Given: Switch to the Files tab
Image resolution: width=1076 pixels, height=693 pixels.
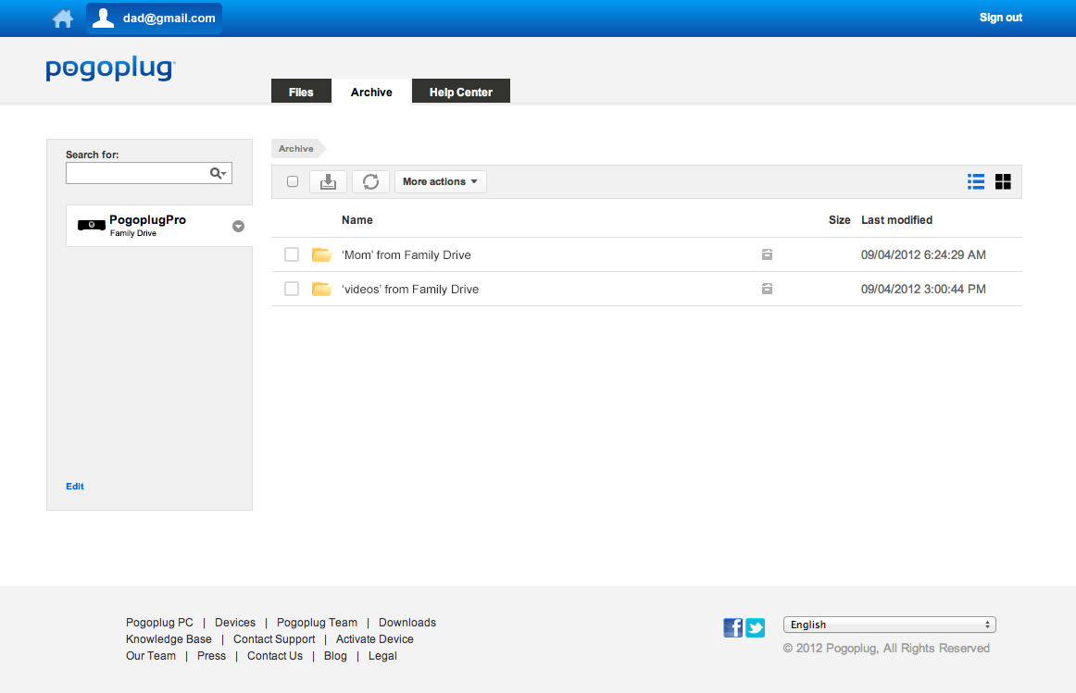Looking at the screenshot, I should (301, 93).
